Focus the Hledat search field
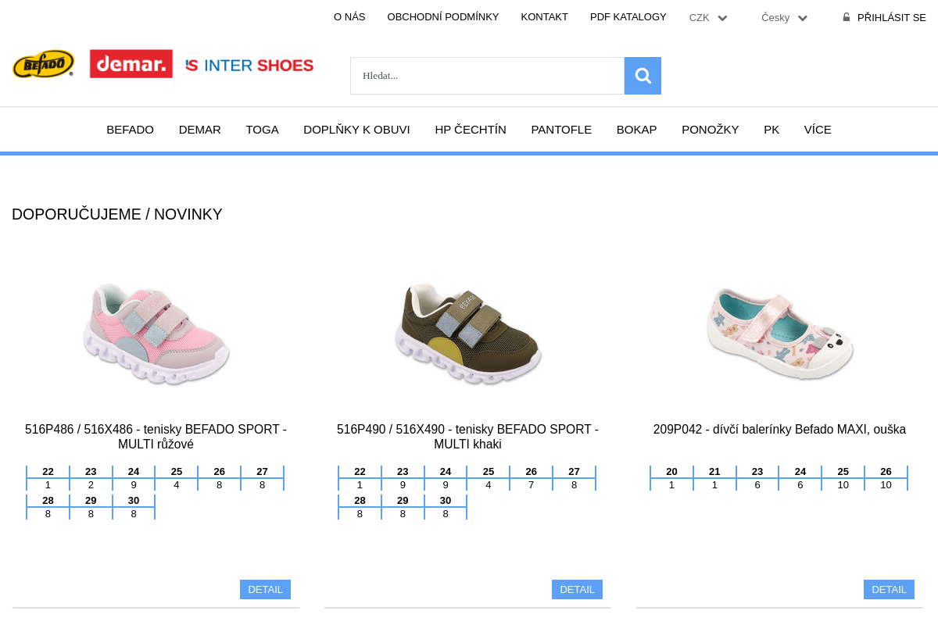The image size is (938, 625). tap(487, 76)
